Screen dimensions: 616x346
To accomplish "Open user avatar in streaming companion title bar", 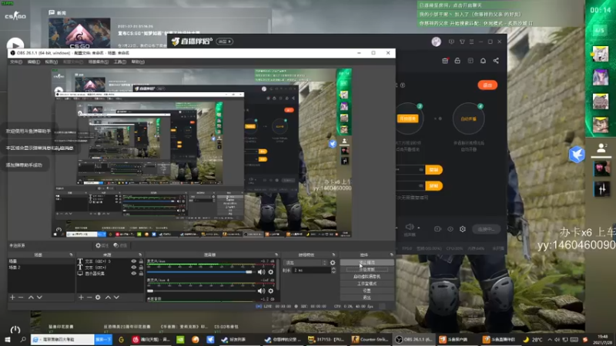I will point(436,42).
